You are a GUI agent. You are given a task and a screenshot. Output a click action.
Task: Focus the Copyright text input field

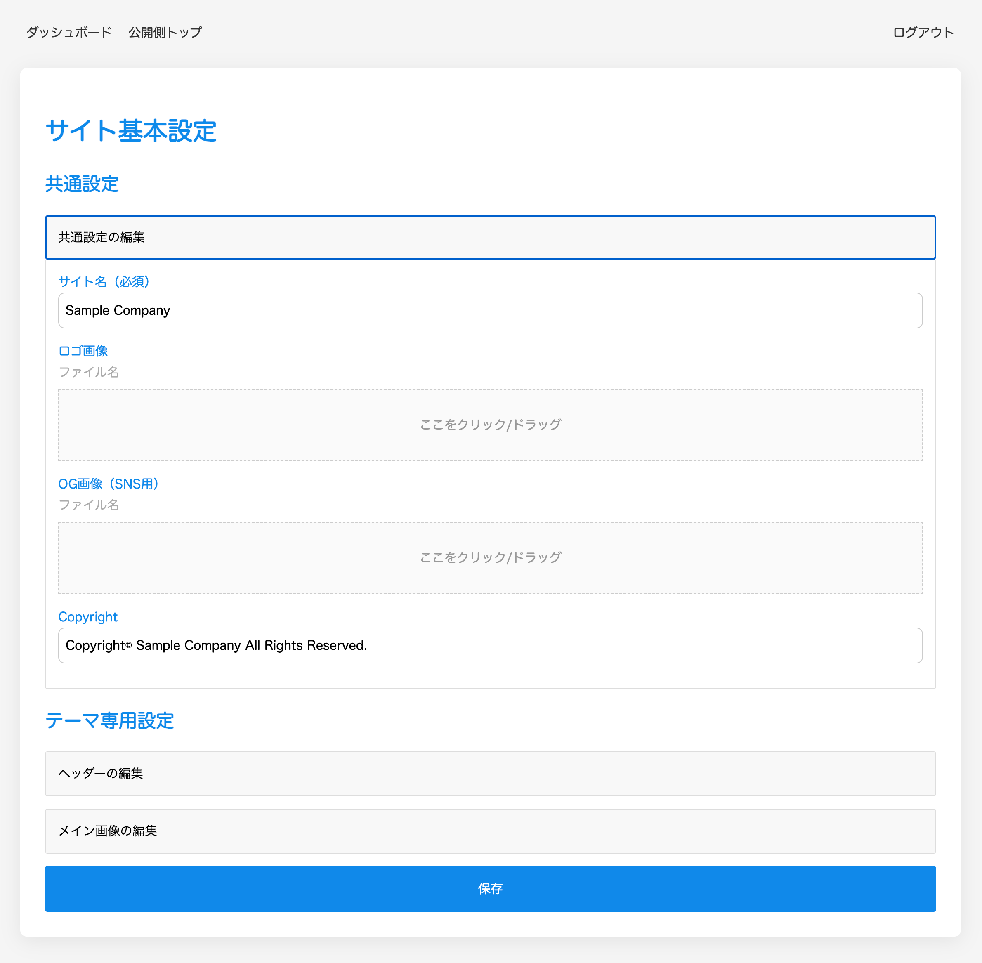pos(490,645)
